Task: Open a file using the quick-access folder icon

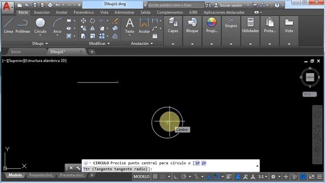Action: pyautogui.click(x=27, y=5)
